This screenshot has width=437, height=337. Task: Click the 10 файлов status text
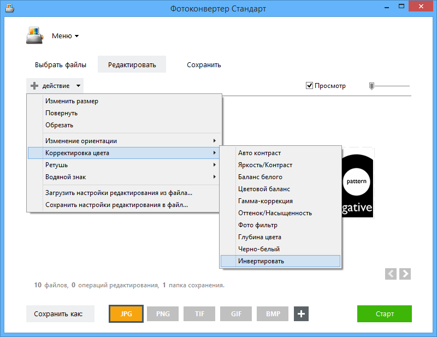coord(51,285)
